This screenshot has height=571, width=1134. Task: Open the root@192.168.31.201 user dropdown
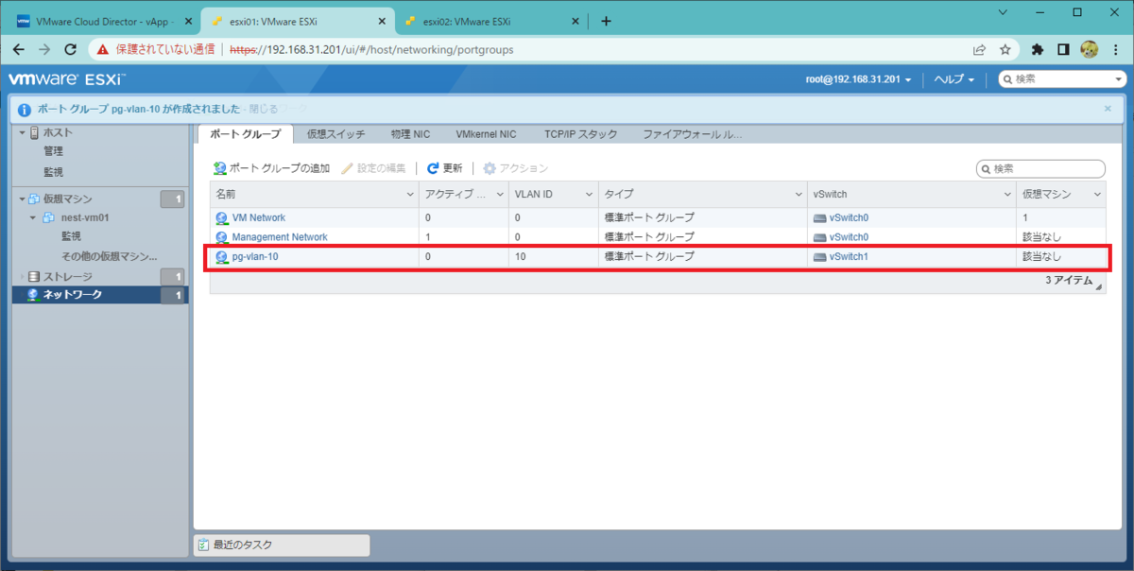859,80
